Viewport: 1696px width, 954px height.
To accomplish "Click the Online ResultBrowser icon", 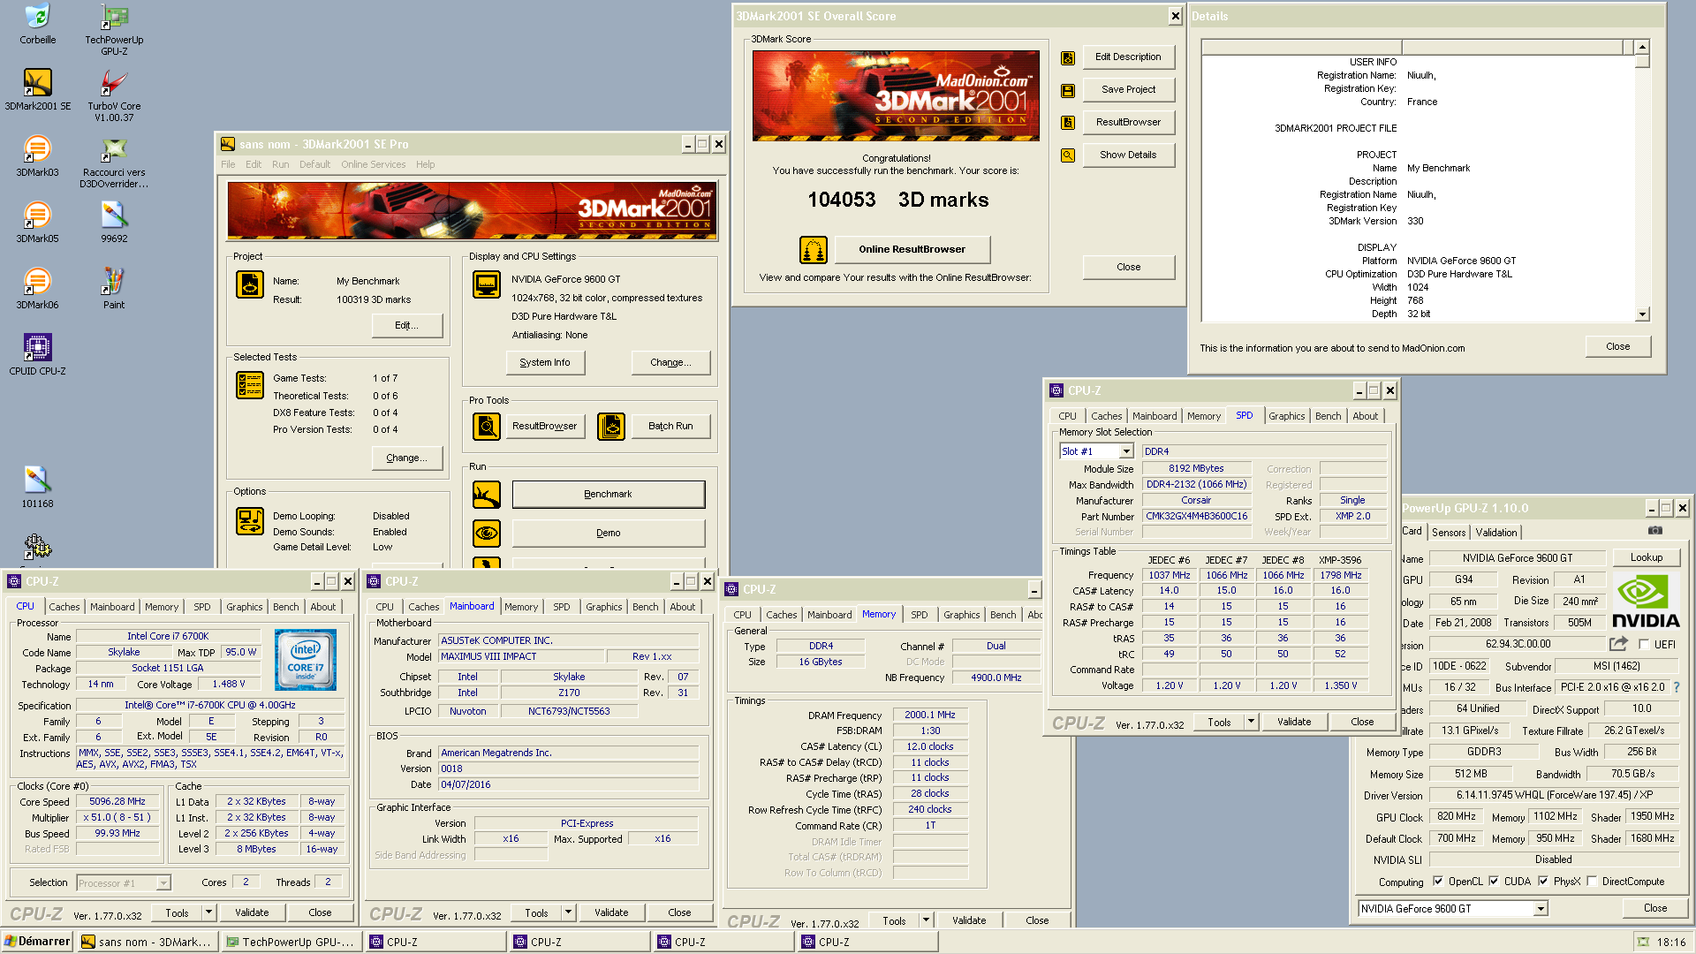I will click(813, 250).
